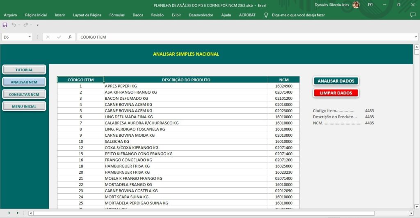Viewport: 420px width, 218px height.
Task: Open the TUTORIAL sidebar button
Action: tap(24, 70)
